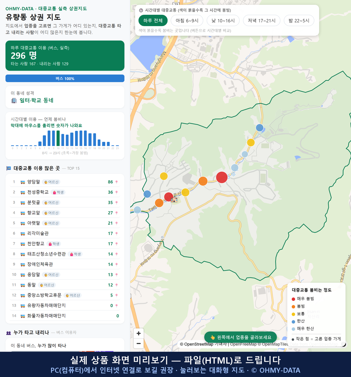
Task: Click the 일터·학교 동네 neighborhood label
Action: click(36, 101)
